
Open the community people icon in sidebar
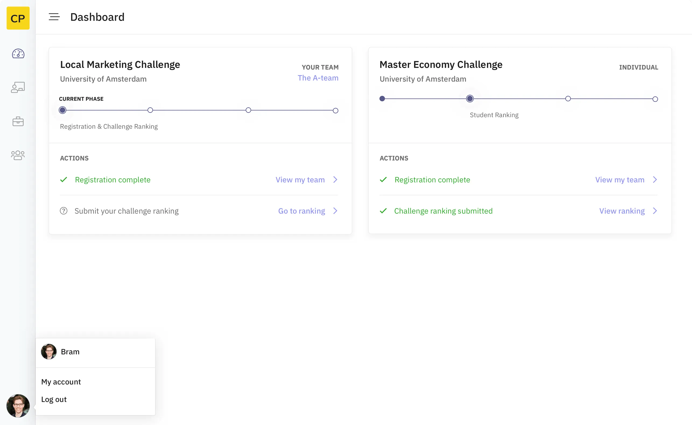[x=18, y=155]
